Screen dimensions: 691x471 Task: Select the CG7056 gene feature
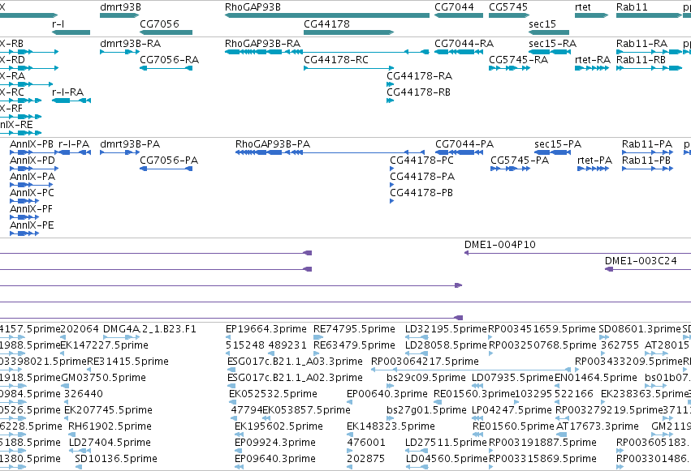pyautogui.click(x=166, y=32)
